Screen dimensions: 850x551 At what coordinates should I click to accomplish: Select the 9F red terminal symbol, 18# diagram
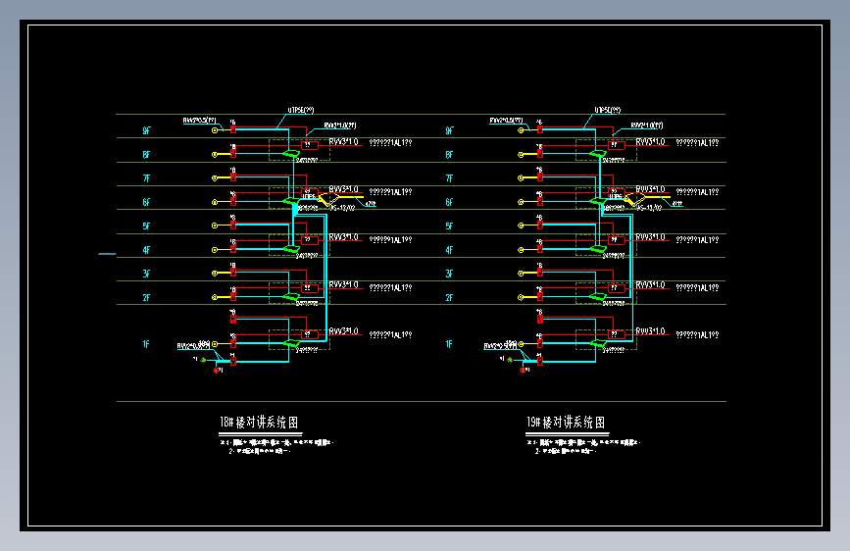pyautogui.click(x=233, y=129)
